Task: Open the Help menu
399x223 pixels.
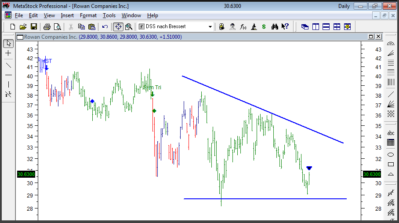Action: [152, 15]
